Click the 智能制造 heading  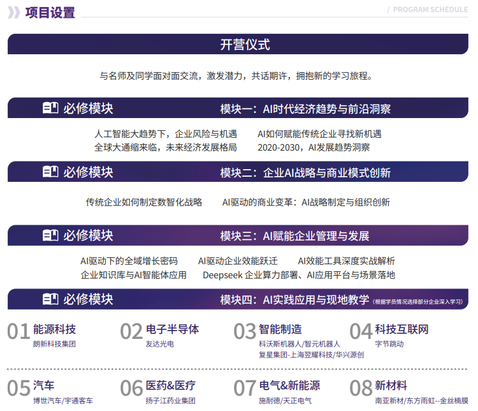tap(280, 329)
